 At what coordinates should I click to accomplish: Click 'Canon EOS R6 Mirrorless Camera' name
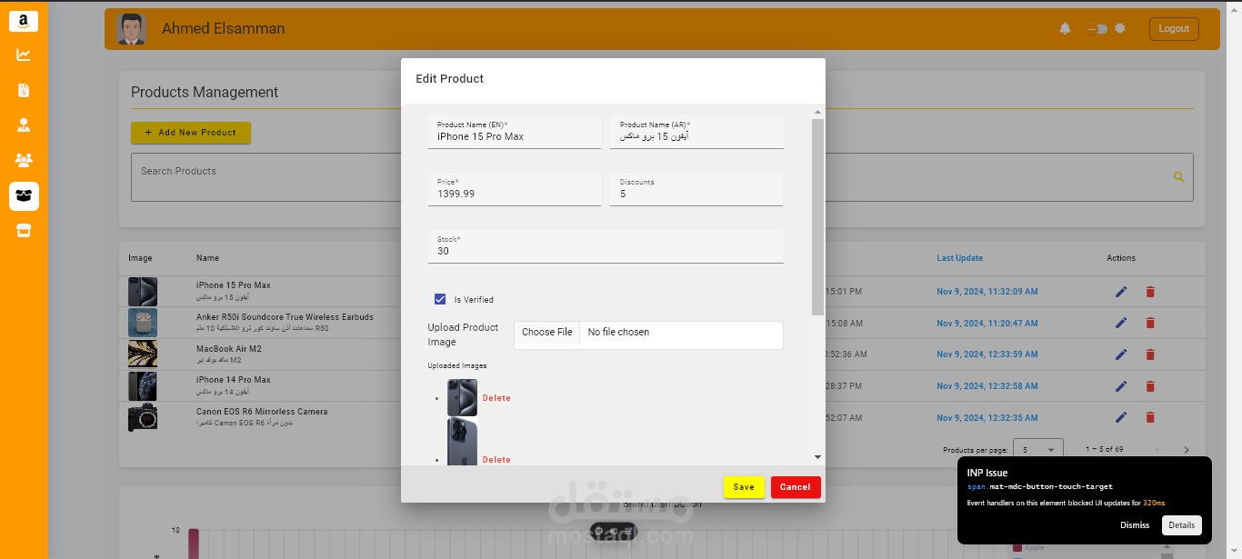pos(262,412)
